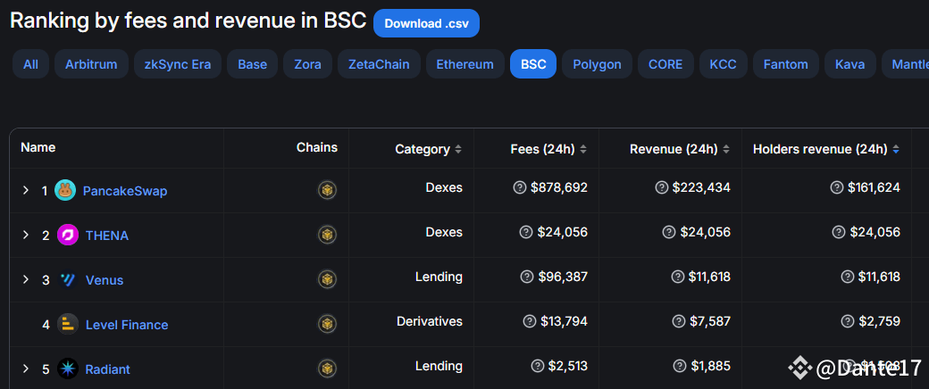Switch to the KCC chain tab
This screenshot has height=389, width=929.
coord(724,64)
